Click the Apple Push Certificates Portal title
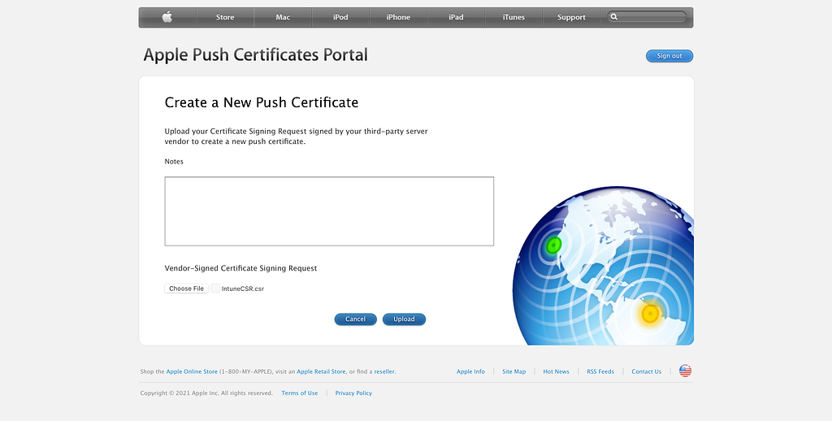Screen dimensions: 832x421 [x=255, y=54]
